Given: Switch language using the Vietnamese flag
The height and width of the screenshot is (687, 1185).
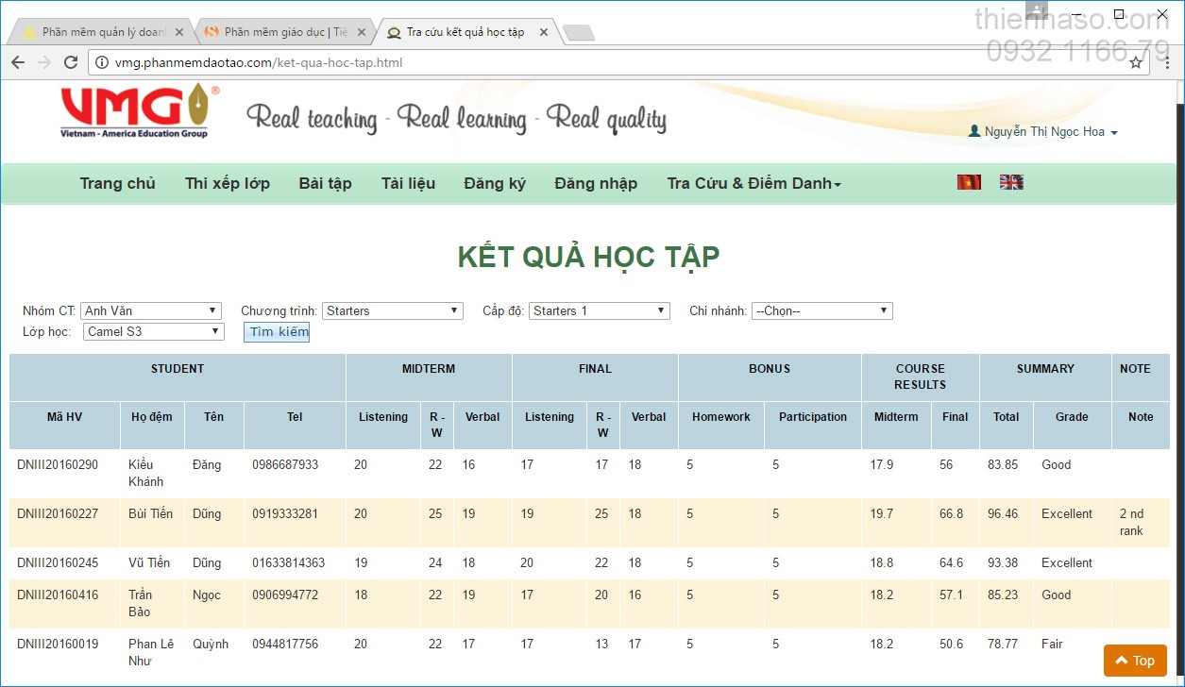Looking at the screenshot, I should click(x=969, y=182).
